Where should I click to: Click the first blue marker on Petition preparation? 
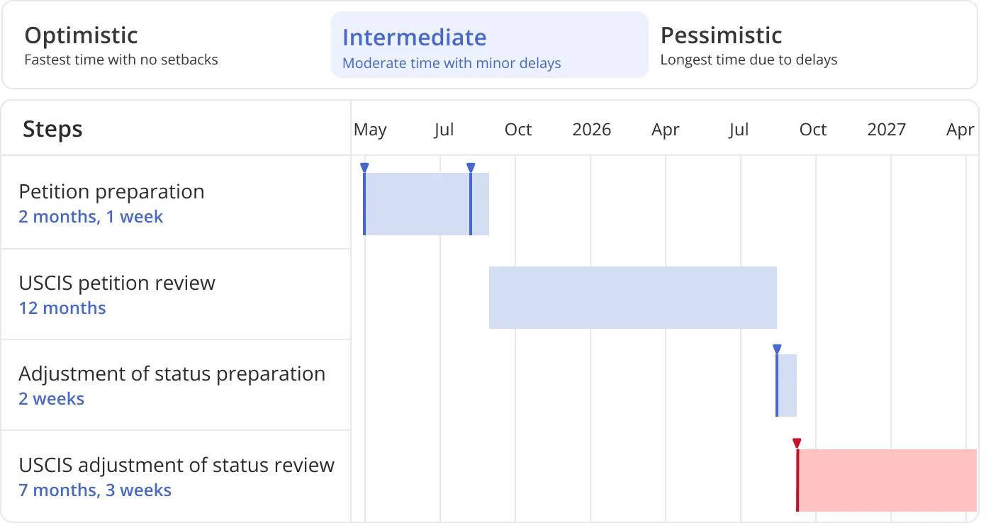pyautogui.click(x=364, y=168)
